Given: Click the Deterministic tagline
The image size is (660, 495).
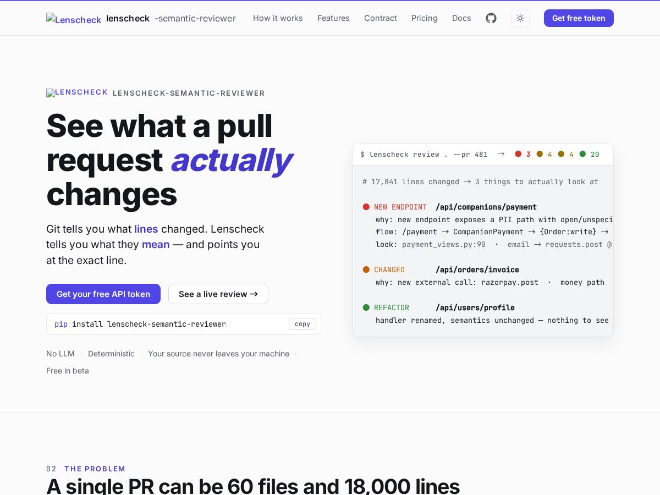Looking at the screenshot, I should point(111,354).
